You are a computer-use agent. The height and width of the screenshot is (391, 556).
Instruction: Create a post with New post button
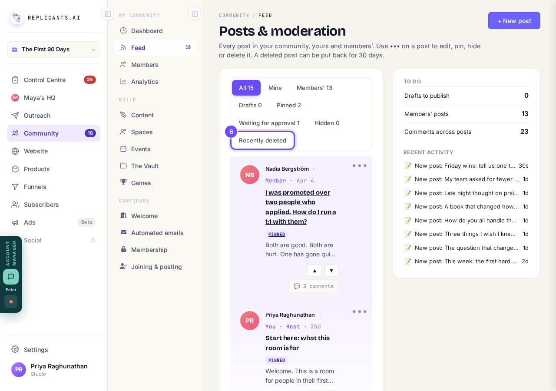click(514, 21)
